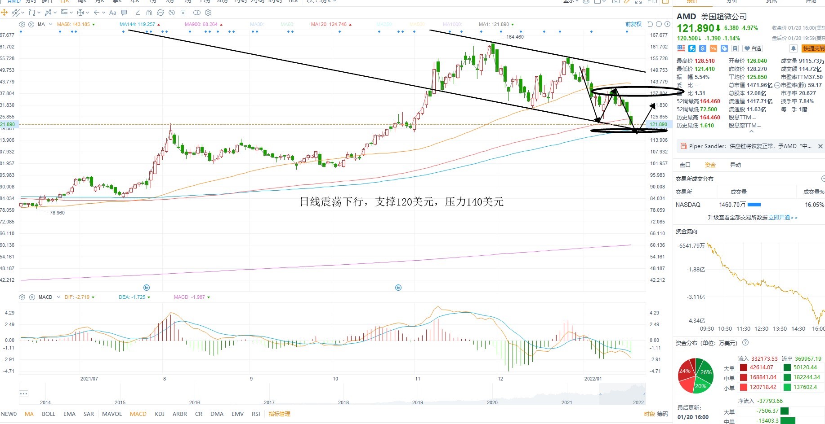Viewport: 825px width, 424px height.
Task: Open MACD indicator settings gear
Action: [x=22, y=297]
